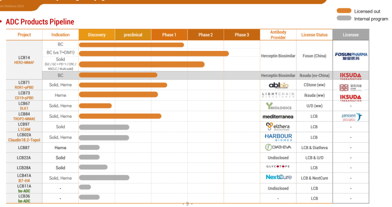Screen dimensions: 392x207
Task: Click the Discovery stage header
Action: [97, 35]
